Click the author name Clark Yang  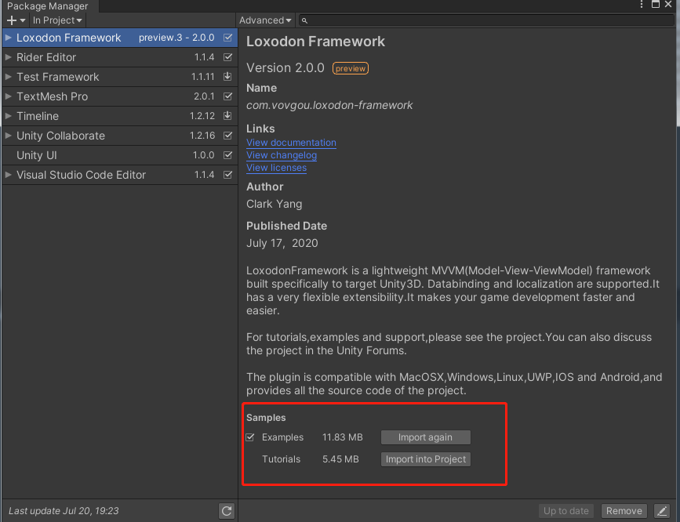[x=274, y=205]
